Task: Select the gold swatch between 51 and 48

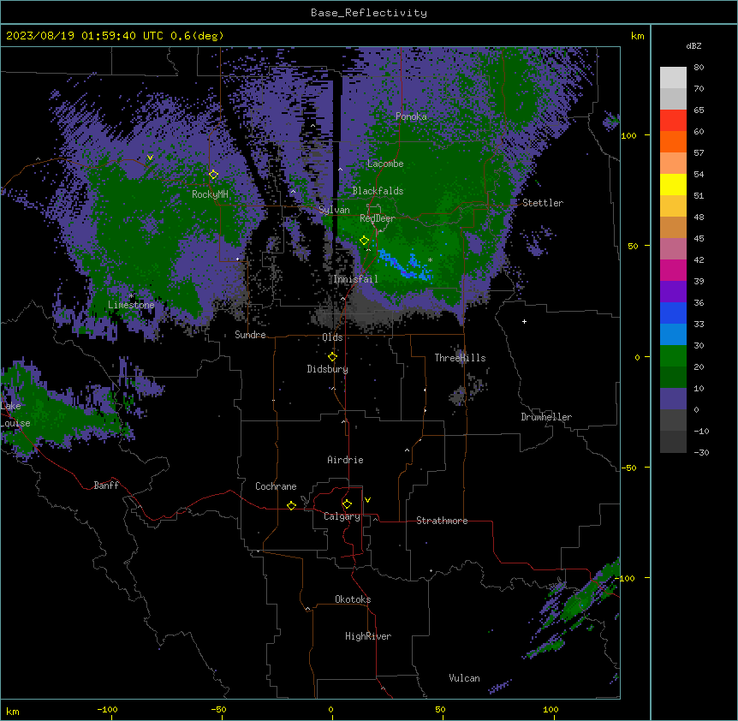Action: tap(673, 206)
